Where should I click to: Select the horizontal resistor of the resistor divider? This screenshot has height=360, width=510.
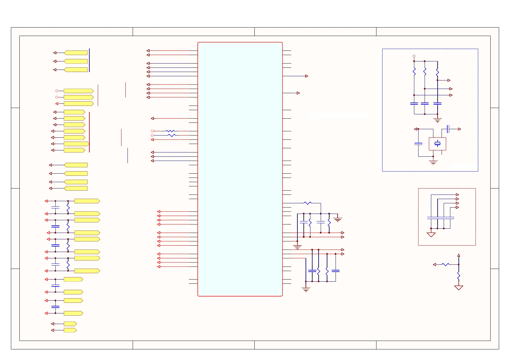point(445,264)
